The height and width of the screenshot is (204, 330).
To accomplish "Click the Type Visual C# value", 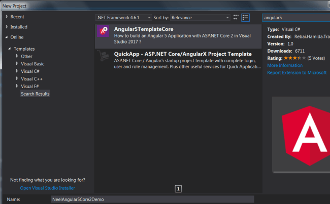I will point(291,29).
